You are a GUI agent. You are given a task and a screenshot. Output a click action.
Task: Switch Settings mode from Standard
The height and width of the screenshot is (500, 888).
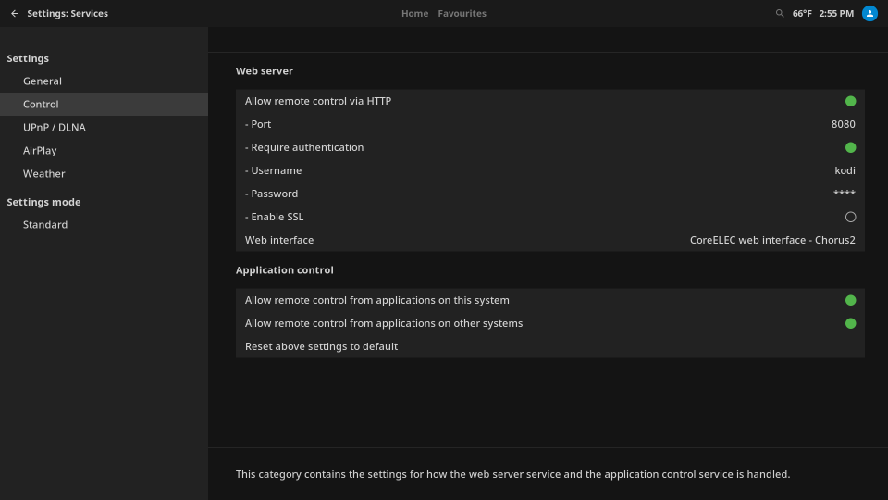pyautogui.click(x=45, y=225)
